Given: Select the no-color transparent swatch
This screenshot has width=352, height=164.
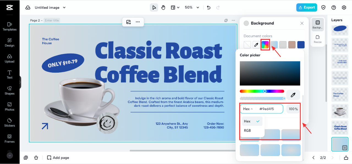Looking at the screenshot, I should [248, 45].
